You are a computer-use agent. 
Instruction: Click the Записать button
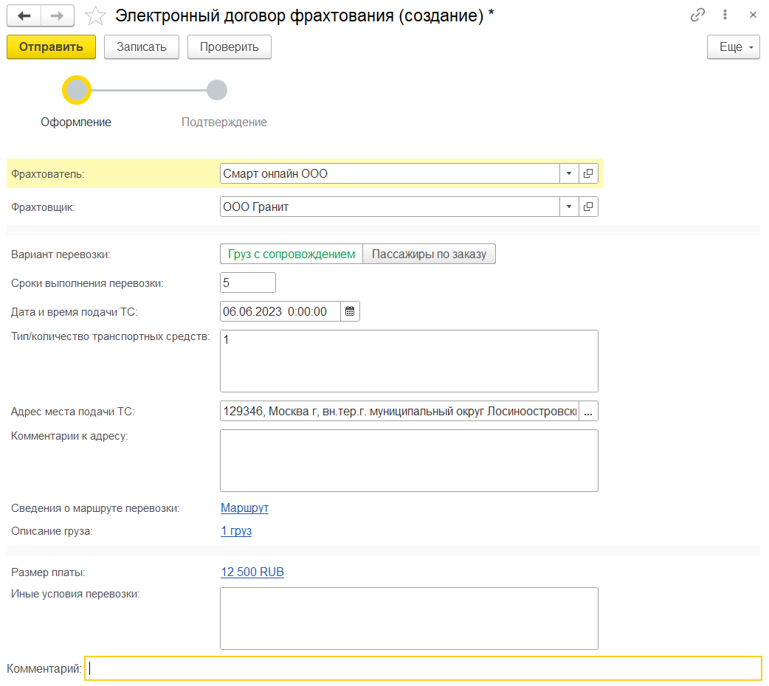pos(141,47)
